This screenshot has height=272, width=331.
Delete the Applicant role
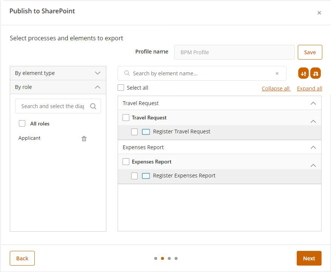coord(84,139)
